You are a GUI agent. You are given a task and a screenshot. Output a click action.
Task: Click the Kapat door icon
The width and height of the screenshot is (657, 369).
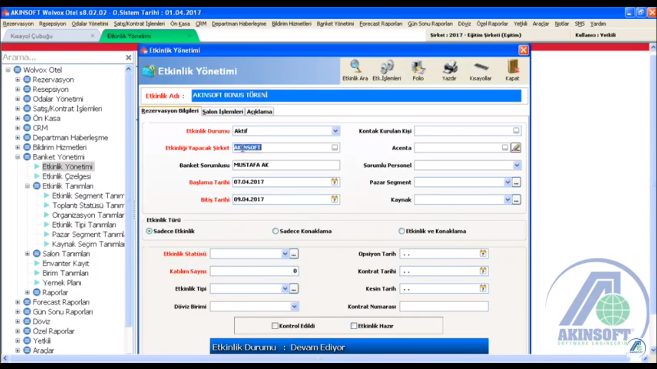pyautogui.click(x=512, y=70)
